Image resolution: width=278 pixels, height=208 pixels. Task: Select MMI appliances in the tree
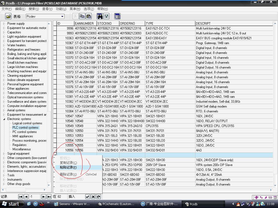(23, 136)
